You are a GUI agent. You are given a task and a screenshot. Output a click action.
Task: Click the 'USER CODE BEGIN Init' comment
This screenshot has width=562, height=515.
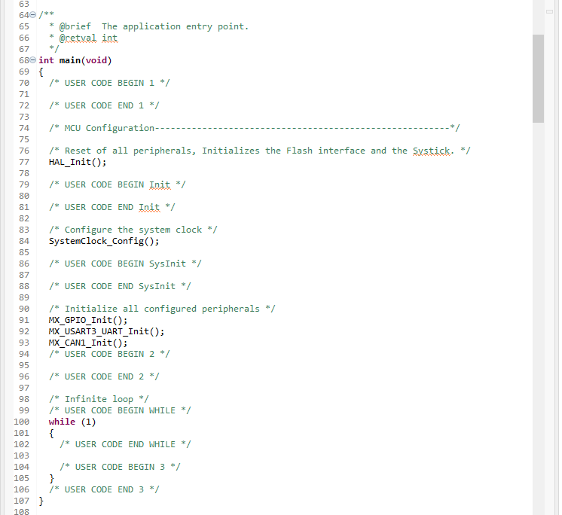point(118,184)
